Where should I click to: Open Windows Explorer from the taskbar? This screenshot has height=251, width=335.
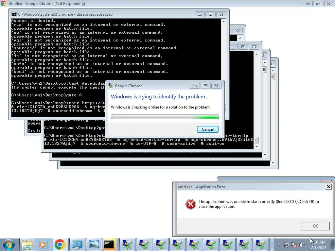point(27,244)
